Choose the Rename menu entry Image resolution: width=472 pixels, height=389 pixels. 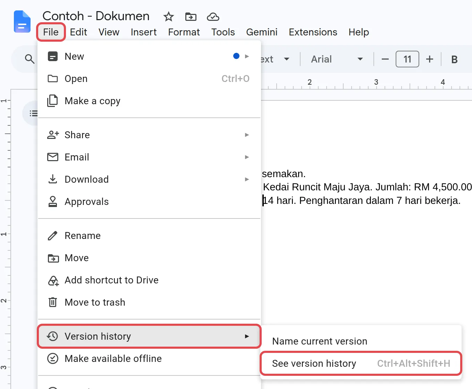point(149,235)
